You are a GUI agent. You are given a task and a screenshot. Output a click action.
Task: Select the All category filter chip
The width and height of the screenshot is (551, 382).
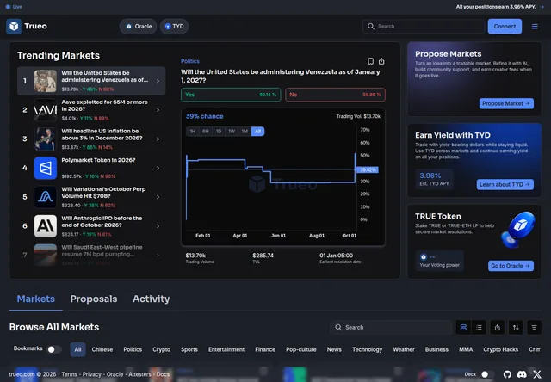(77, 349)
